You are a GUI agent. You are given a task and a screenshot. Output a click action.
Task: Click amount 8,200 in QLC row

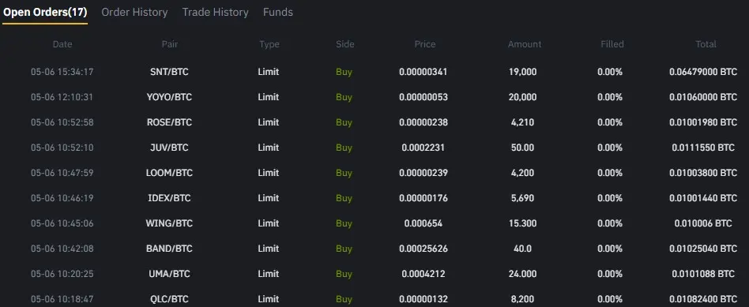point(522,299)
